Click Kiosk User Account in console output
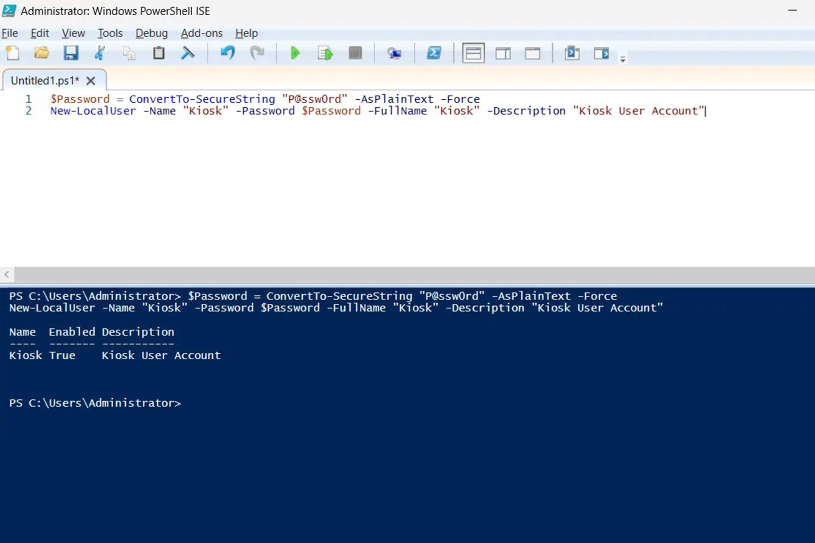 coord(161,355)
